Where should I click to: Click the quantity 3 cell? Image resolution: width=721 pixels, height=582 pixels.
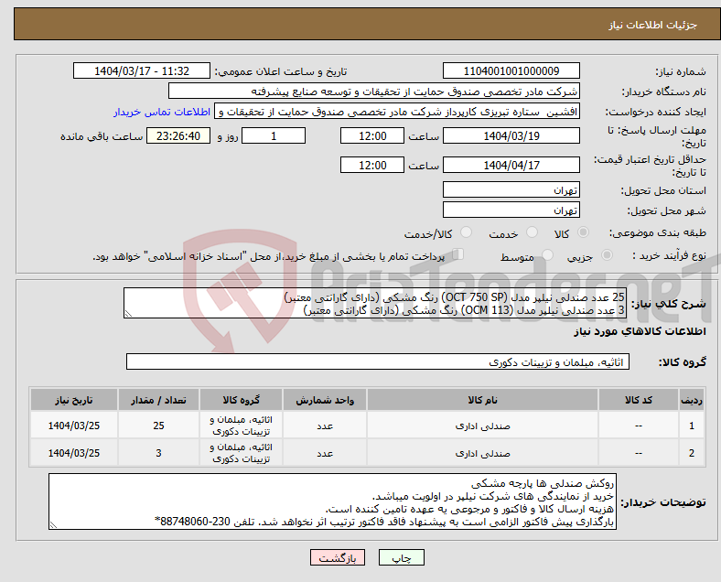click(158, 453)
